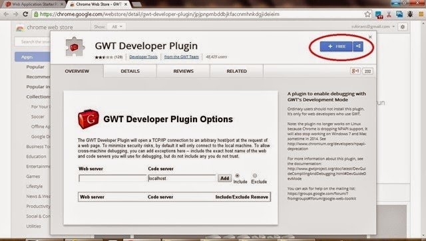Select Lifestyle category in sidebar
Image resolution: width=426 pixels, height=241 pixels.
point(34,187)
